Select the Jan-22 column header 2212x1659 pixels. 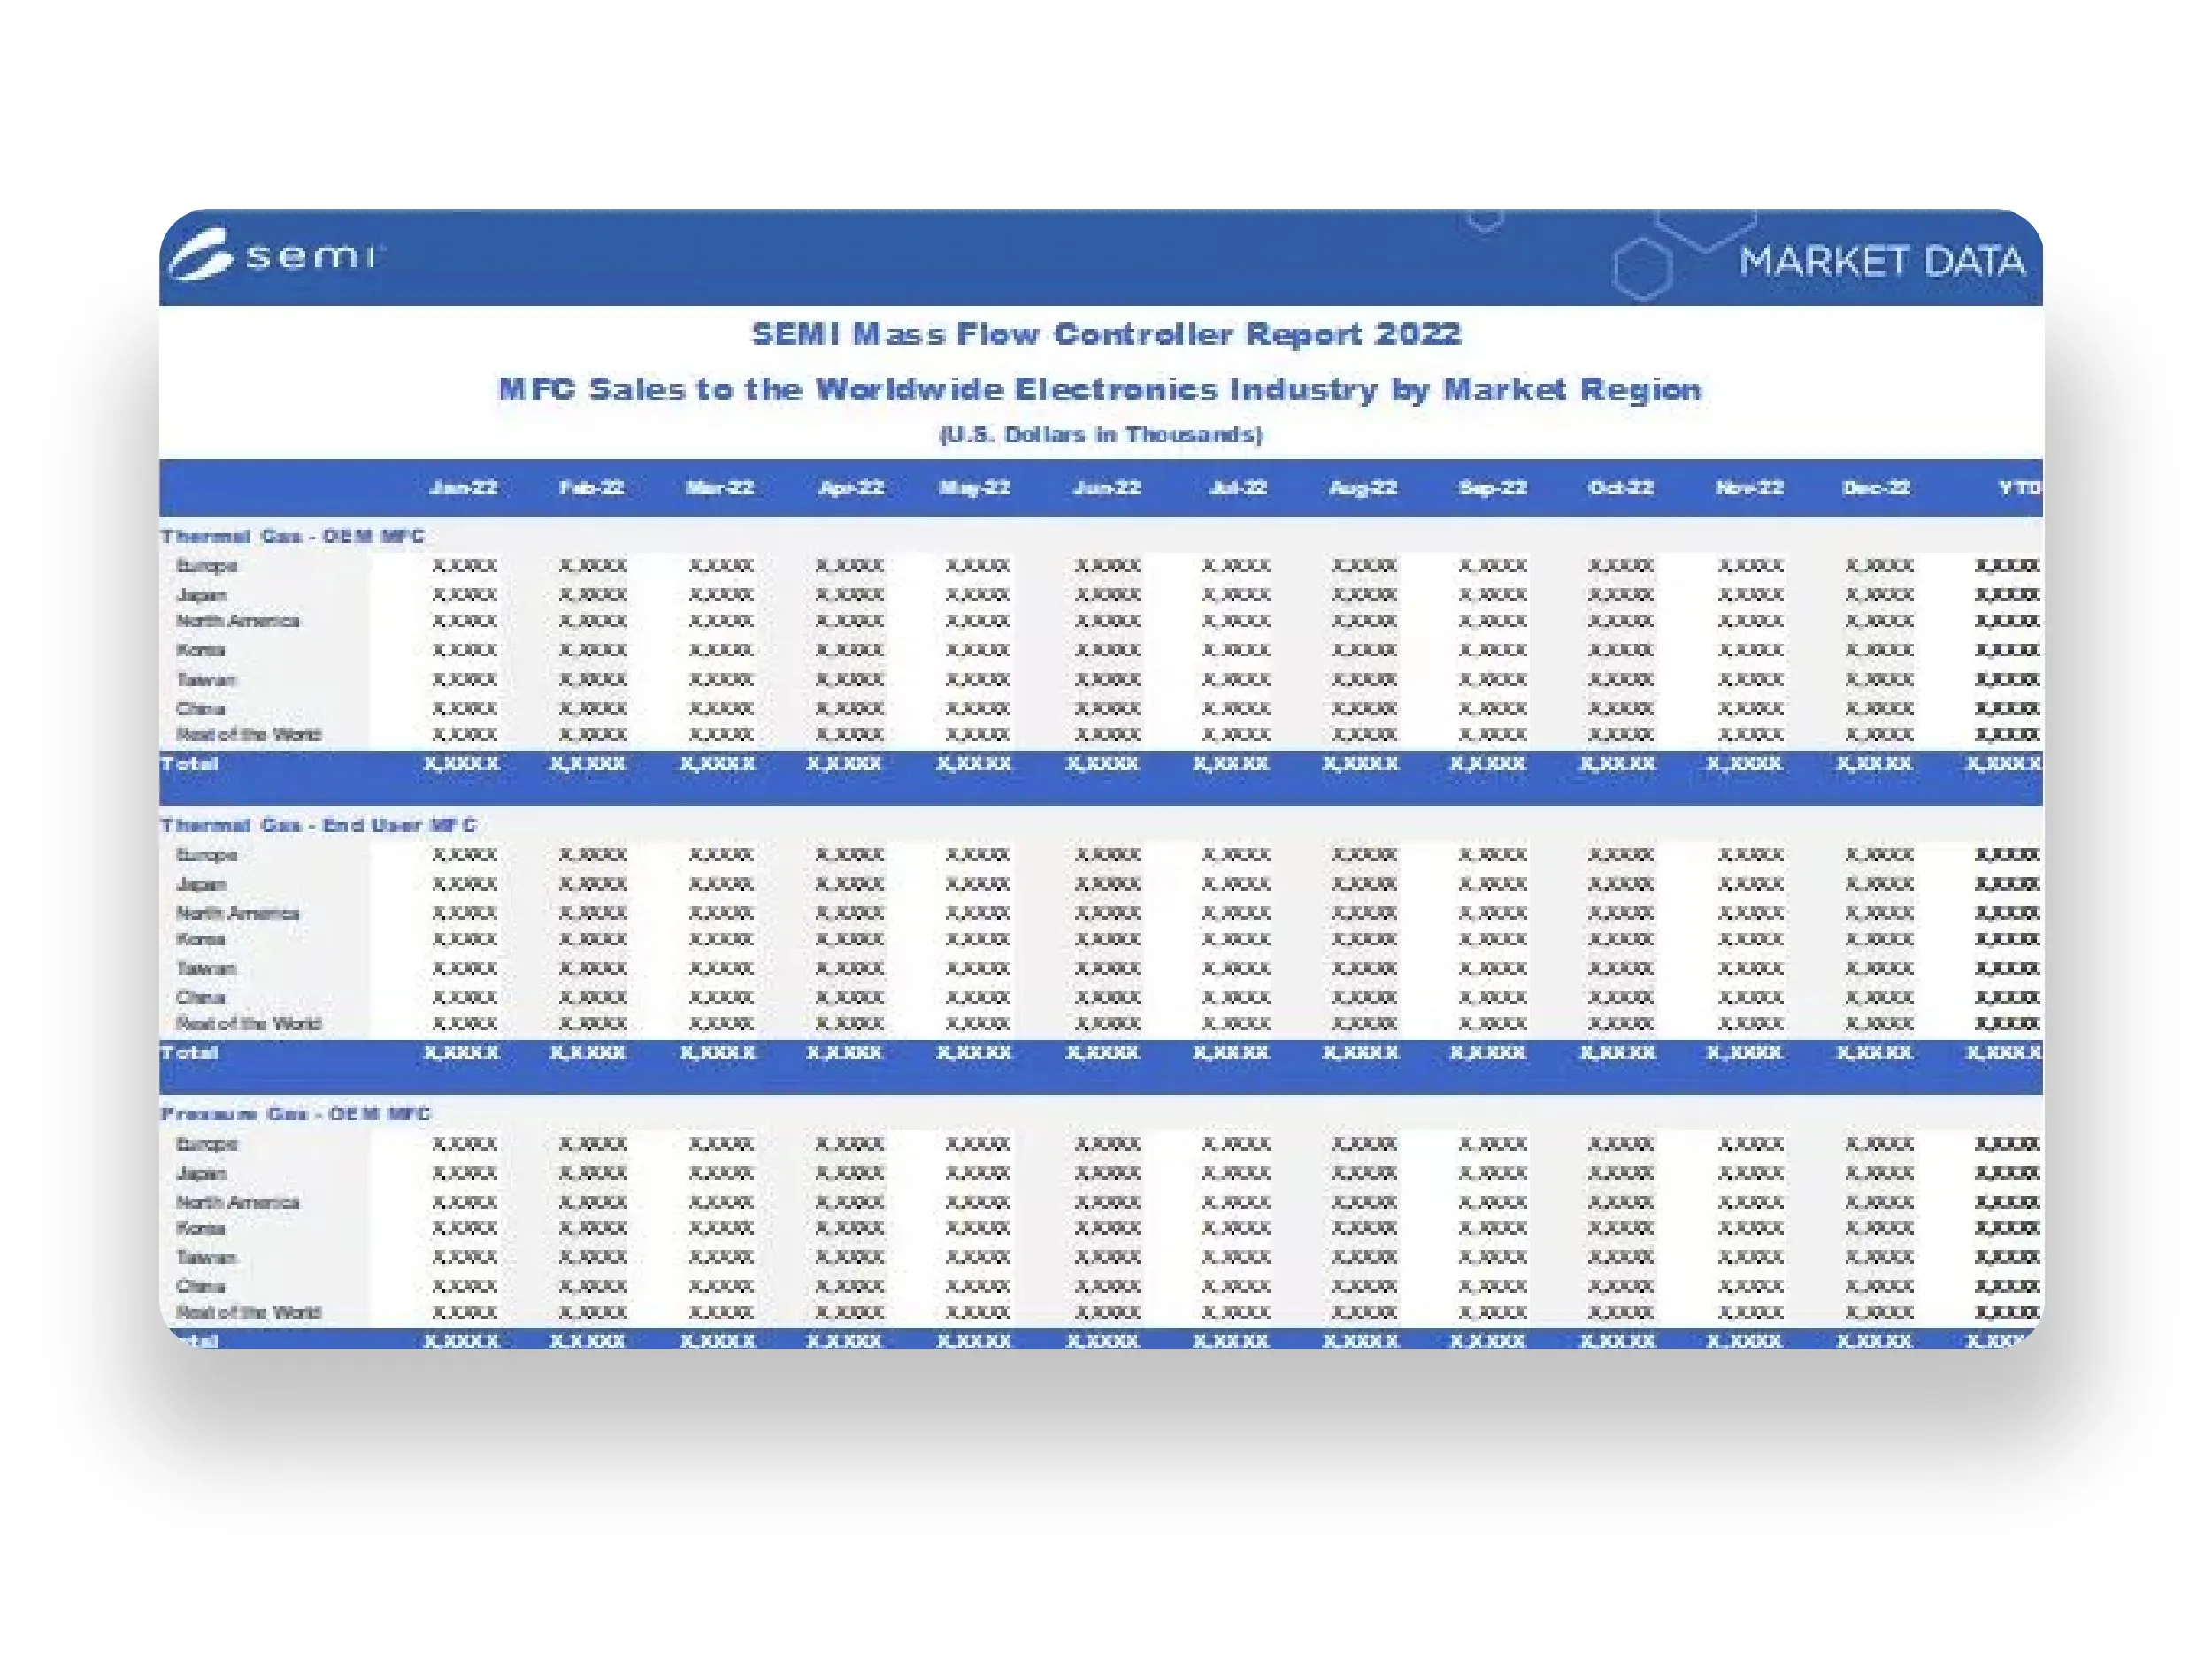(x=463, y=487)
